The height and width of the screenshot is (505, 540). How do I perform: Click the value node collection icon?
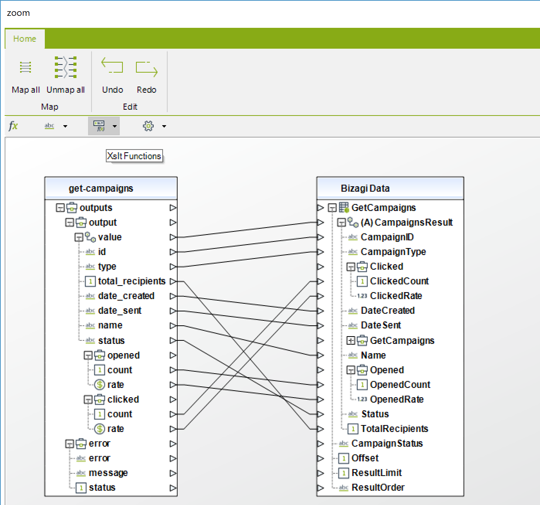tap(90, 237)
